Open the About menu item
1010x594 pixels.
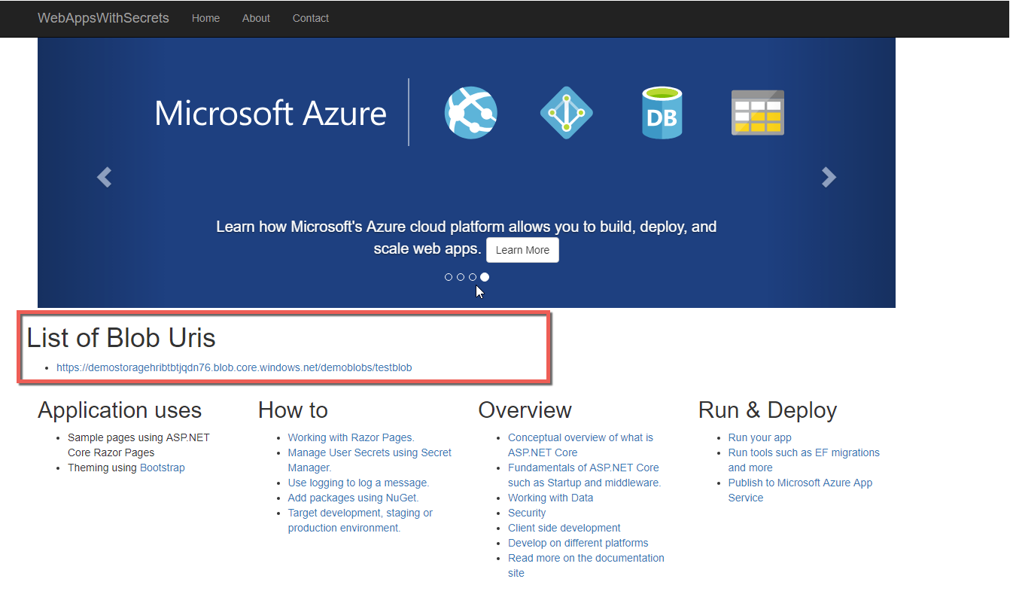pyautogui.click(x=256, y=18)
